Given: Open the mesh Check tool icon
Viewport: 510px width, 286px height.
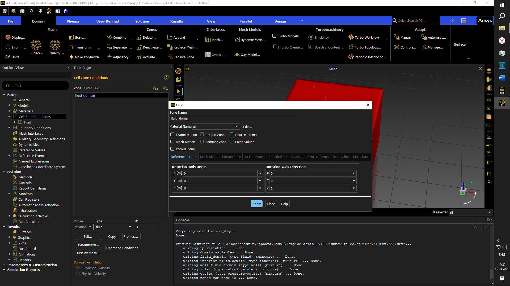Looking at the screenshot, I should point(36,45).
